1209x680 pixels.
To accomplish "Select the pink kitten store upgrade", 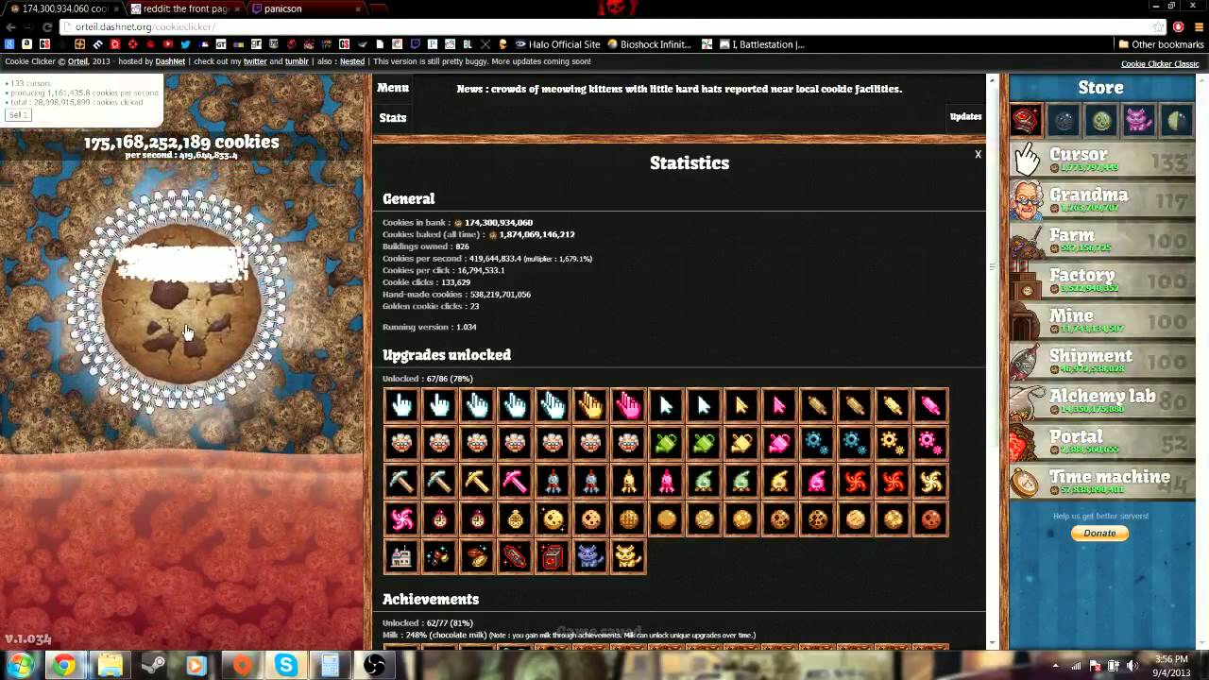I will 1139,121.
